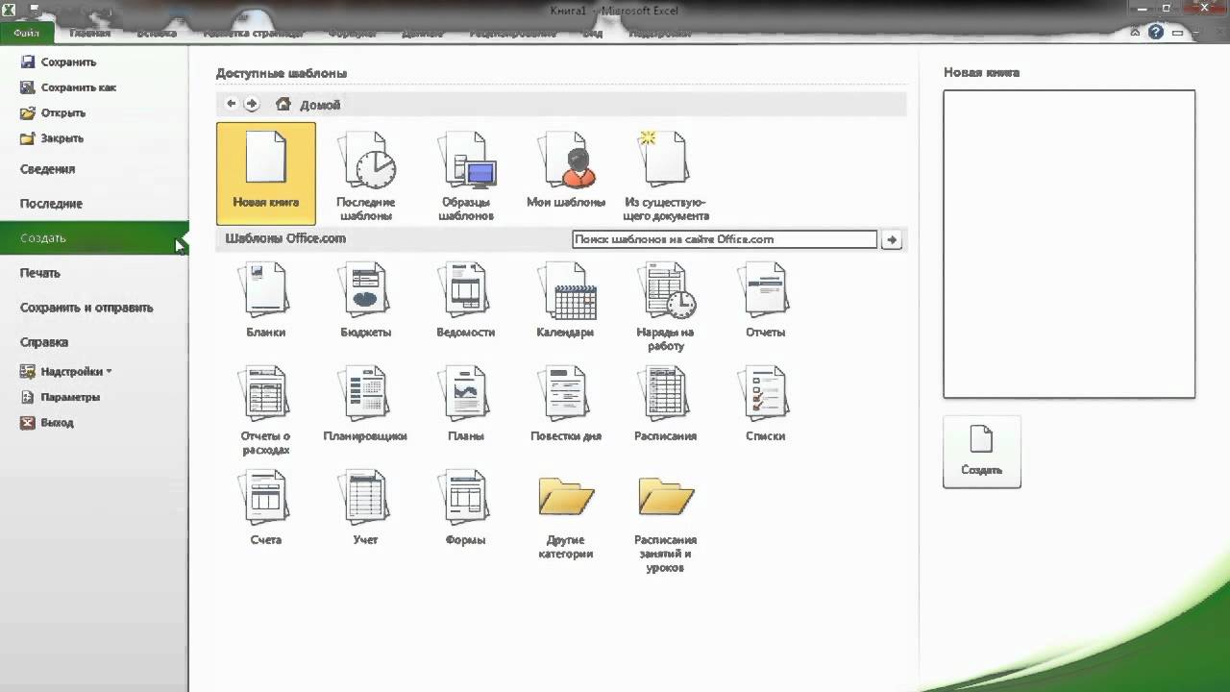The height and width of the screenshot is (692, 1230).
Task: Start the Office.com template search arrow
Action: (892, 239)
